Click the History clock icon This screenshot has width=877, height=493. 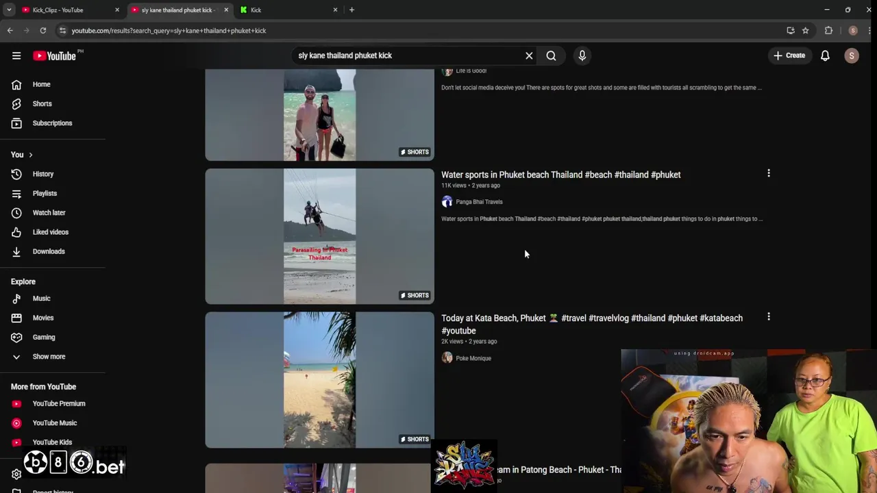[x=16, y=174]
